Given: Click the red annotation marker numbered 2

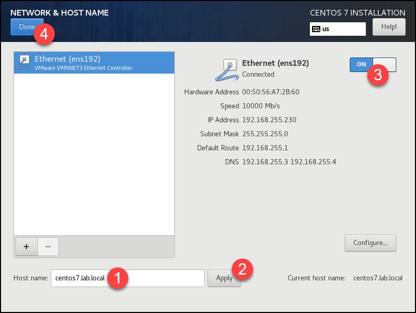Looking at the screenshot, I should click(242, 269).
